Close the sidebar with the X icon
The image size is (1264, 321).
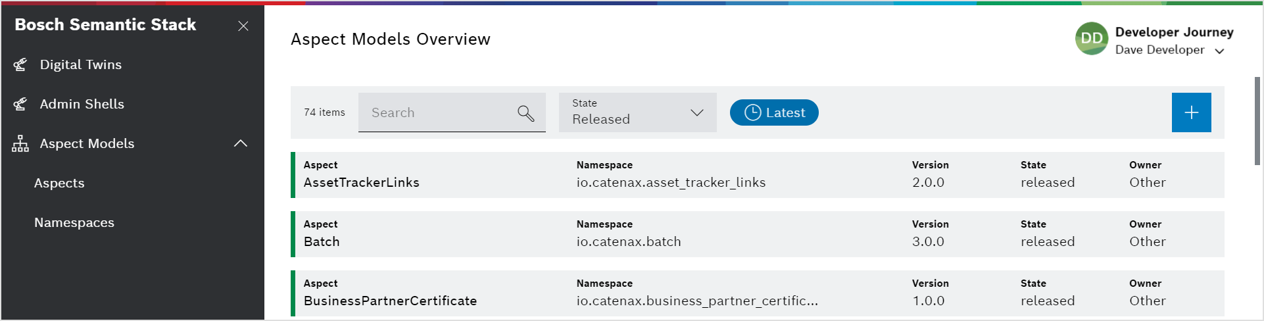(243, 26)
